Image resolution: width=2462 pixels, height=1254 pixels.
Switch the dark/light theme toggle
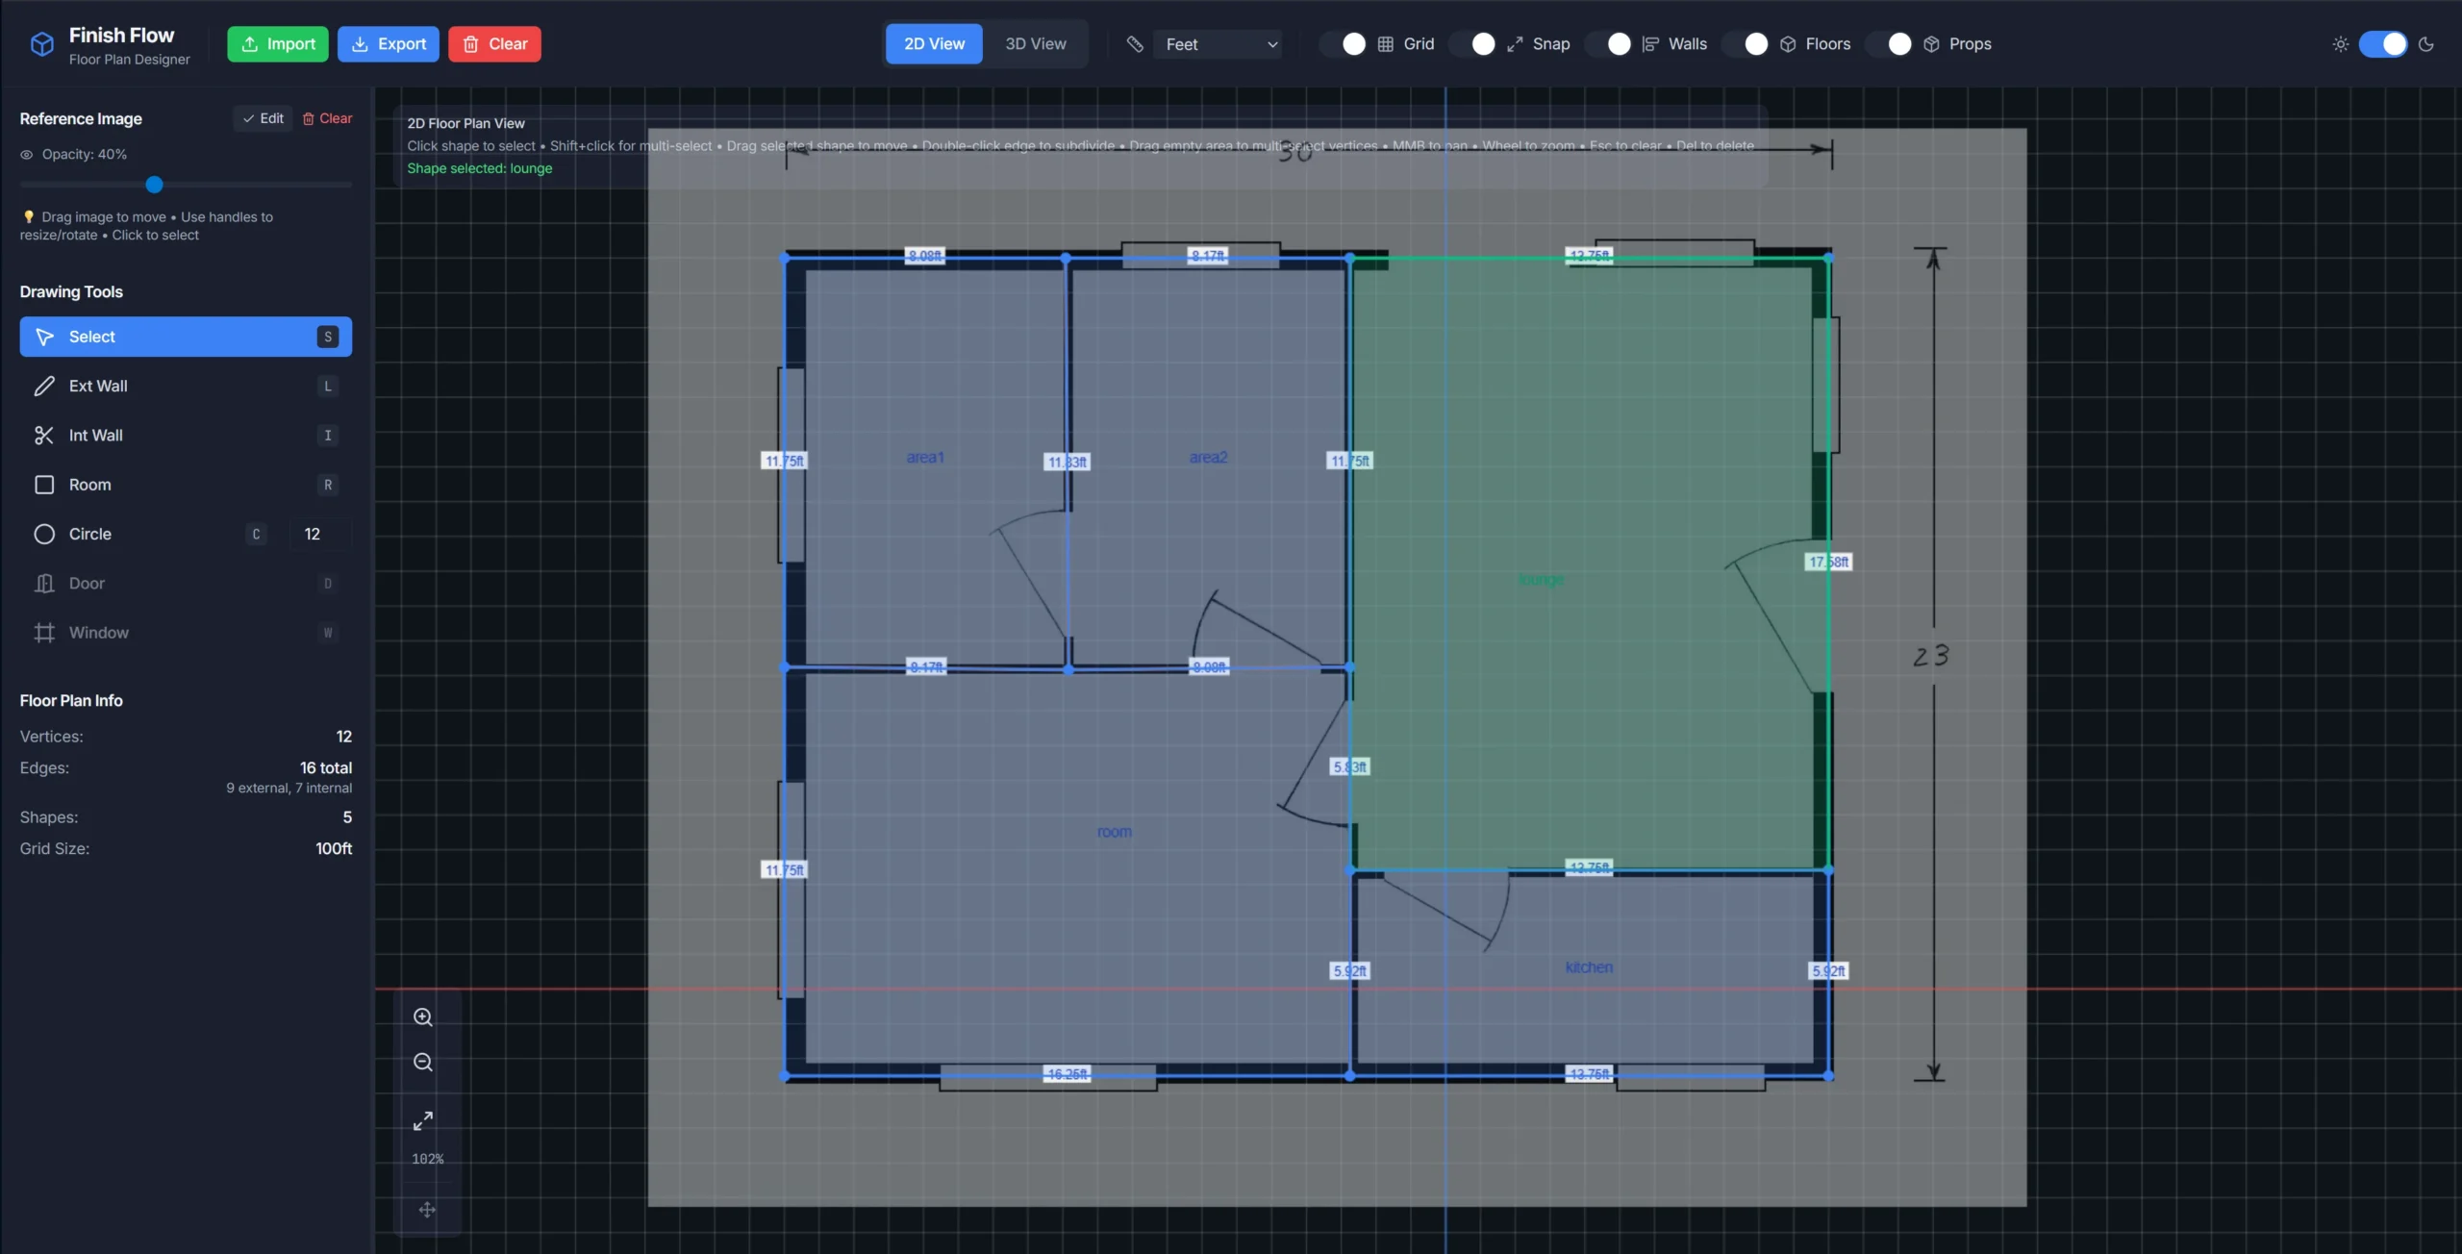[x=2382, y=44]
